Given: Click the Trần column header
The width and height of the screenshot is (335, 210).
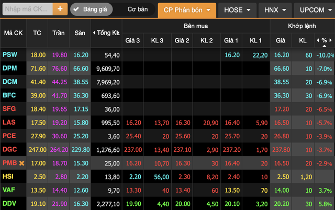Looking at the screenshot, I should click(x=58, y=33).
